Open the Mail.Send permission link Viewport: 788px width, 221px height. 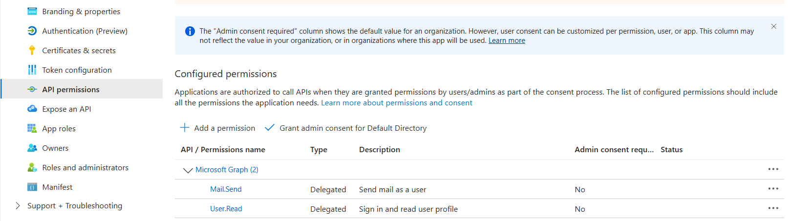point(226,189)
